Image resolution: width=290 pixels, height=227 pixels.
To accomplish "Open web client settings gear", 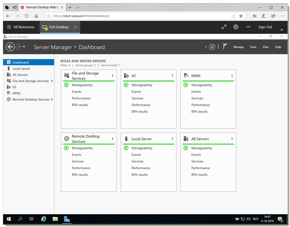I will tap(236, 27).
